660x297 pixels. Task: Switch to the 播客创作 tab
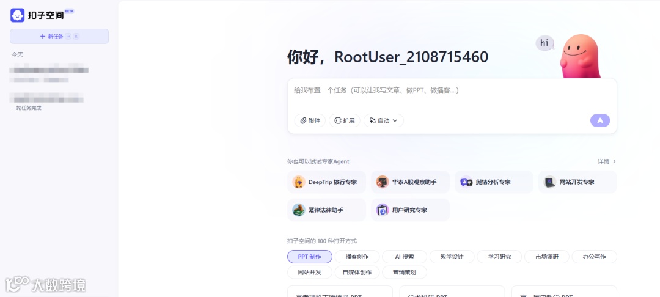tap(357, 257)
